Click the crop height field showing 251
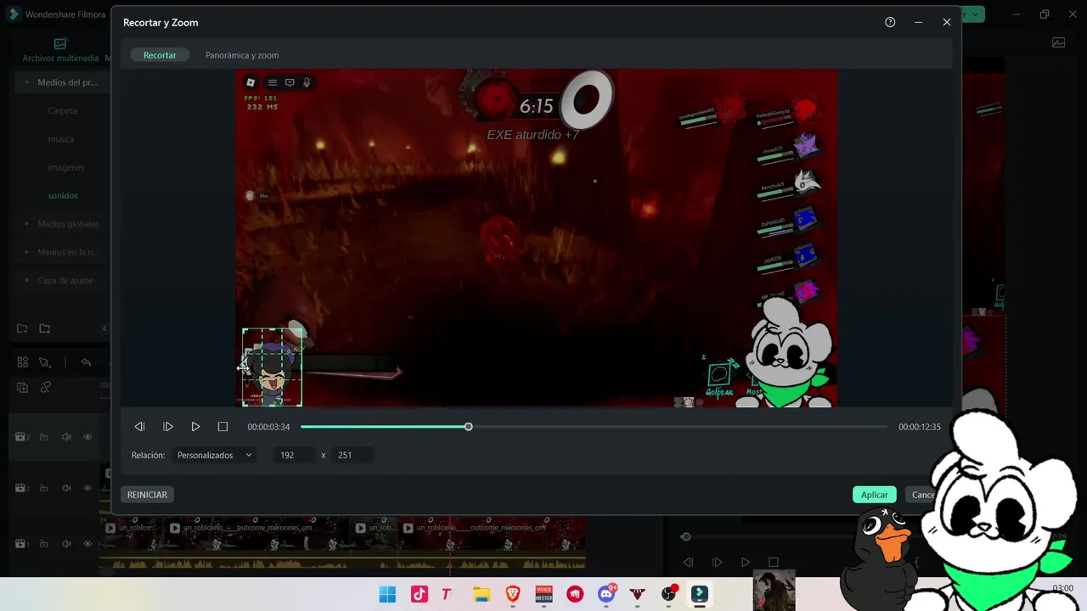This screenshot has width=1087, height=611. pos(352,455)
